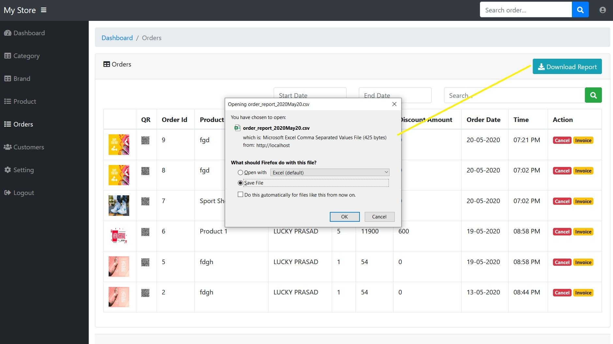Select the 'Save File' radio option

(240, 183)
